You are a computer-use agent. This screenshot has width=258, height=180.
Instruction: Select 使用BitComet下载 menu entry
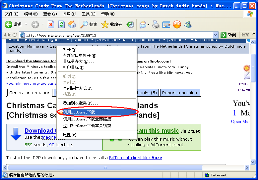click(97, 112)
